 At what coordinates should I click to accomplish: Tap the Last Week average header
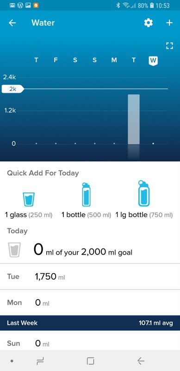coord(90,323)
